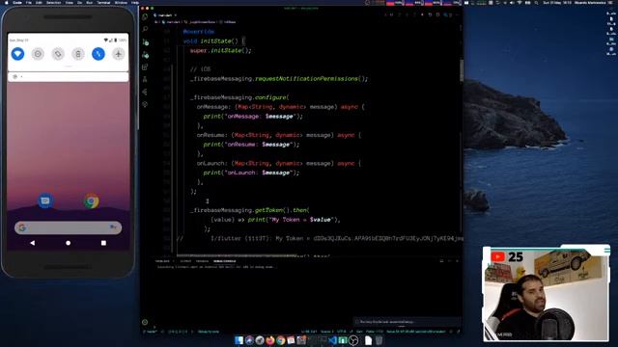Expand the quick settings panel handle
Screen dimensions: 618x347
69,67
